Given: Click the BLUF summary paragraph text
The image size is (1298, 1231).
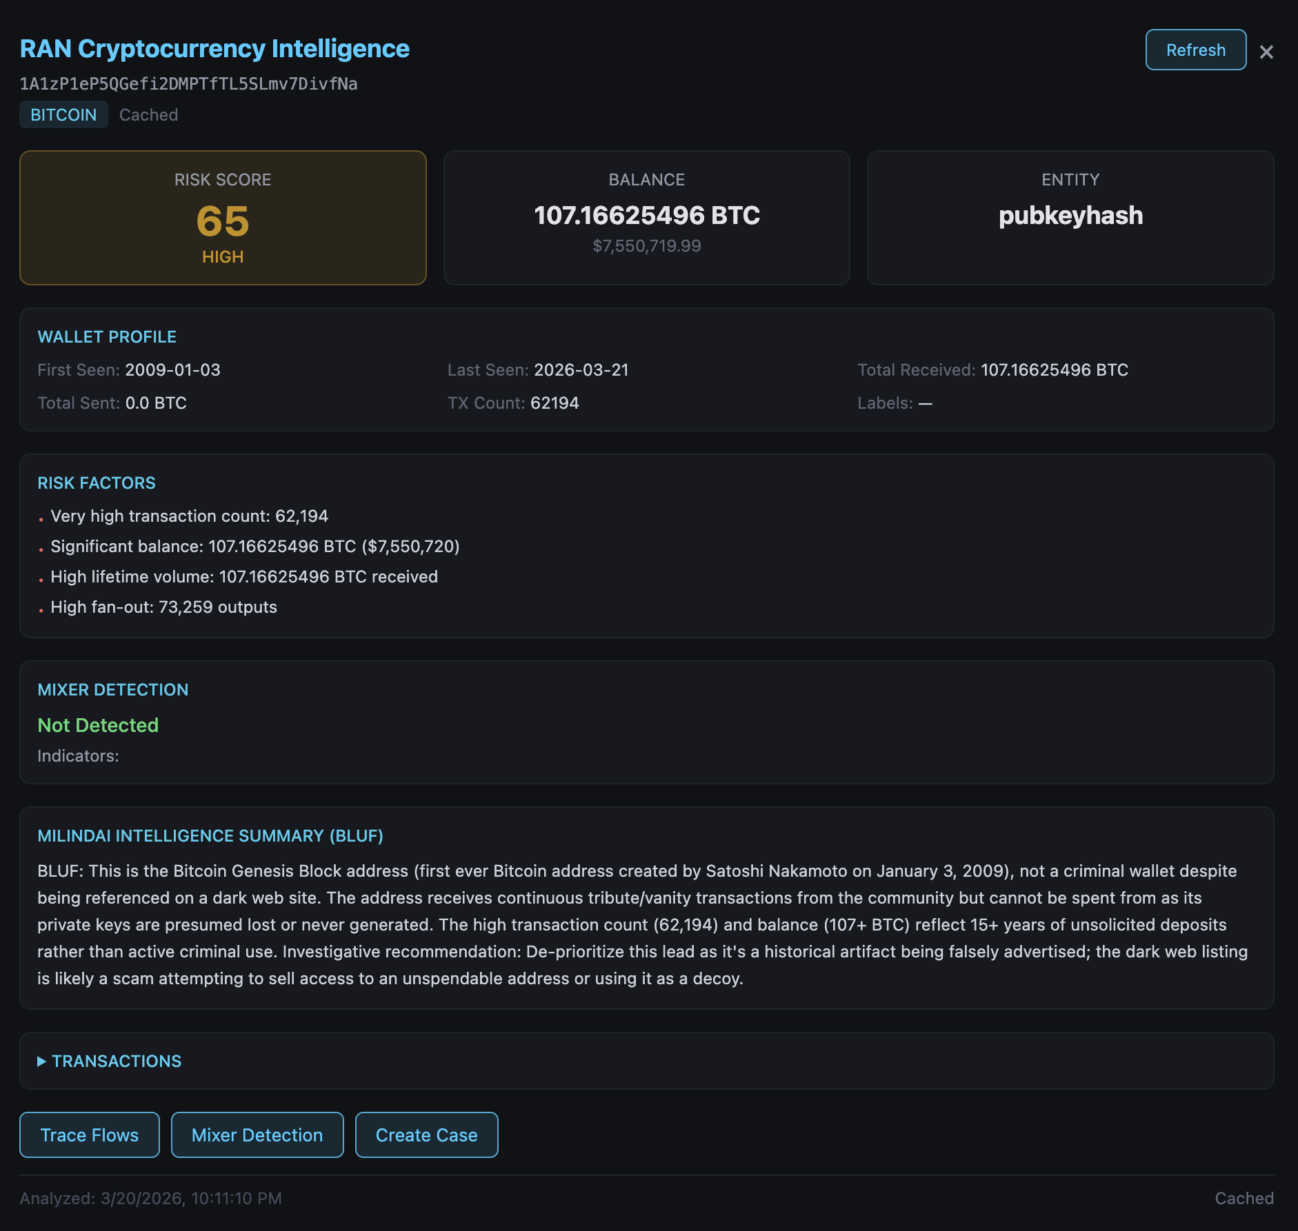Looking at the screenshot, I should tap(642, 924).
